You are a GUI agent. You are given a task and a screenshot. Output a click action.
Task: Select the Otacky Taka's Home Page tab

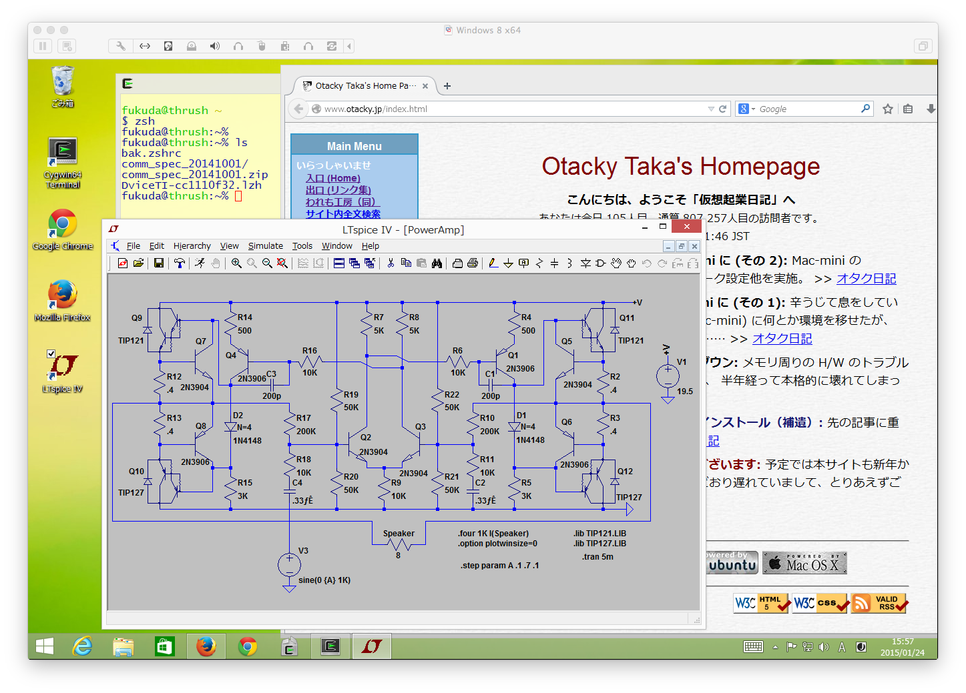pyautogui.click(x=365, y=86)
